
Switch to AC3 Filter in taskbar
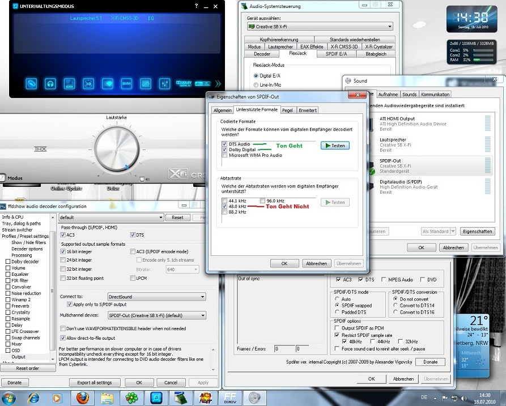click(205, 398)
